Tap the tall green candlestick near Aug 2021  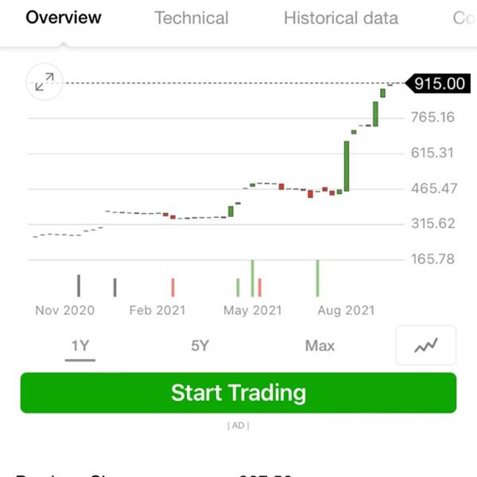[x=347, y=166]
